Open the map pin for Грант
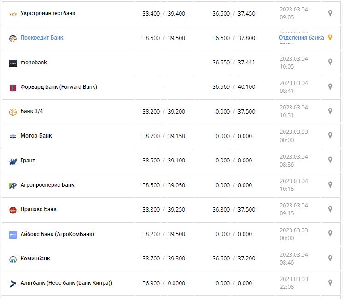This screenshot has width=343, height=299. click(330, 160)
